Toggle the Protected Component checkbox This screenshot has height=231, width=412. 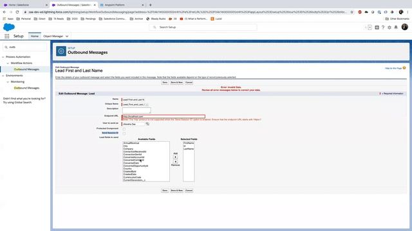124,129
